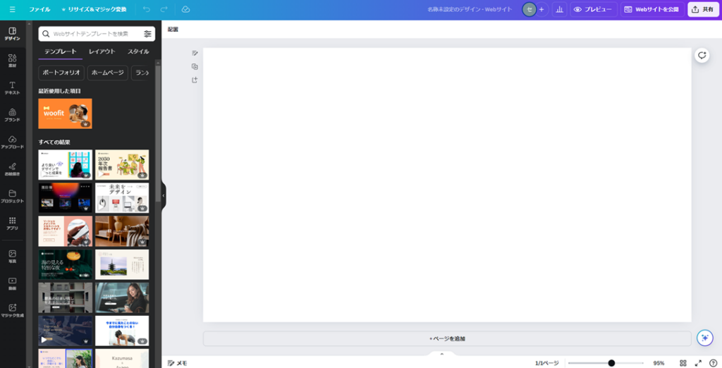The height and width of the screenshot is (368, 722).
Task: Open the search filter options
Action: click(x=147, y=34)
